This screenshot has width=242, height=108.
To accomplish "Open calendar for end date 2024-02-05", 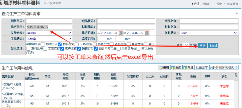I will (x=147, y=33).
